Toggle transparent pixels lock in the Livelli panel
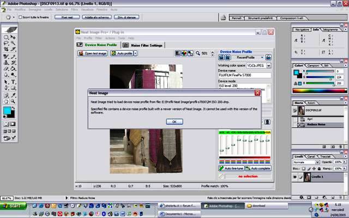Image resolution: width=349 pixels, height=218 pixels. [304, 168]
